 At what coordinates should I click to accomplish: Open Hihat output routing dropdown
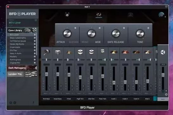(69, 94)
